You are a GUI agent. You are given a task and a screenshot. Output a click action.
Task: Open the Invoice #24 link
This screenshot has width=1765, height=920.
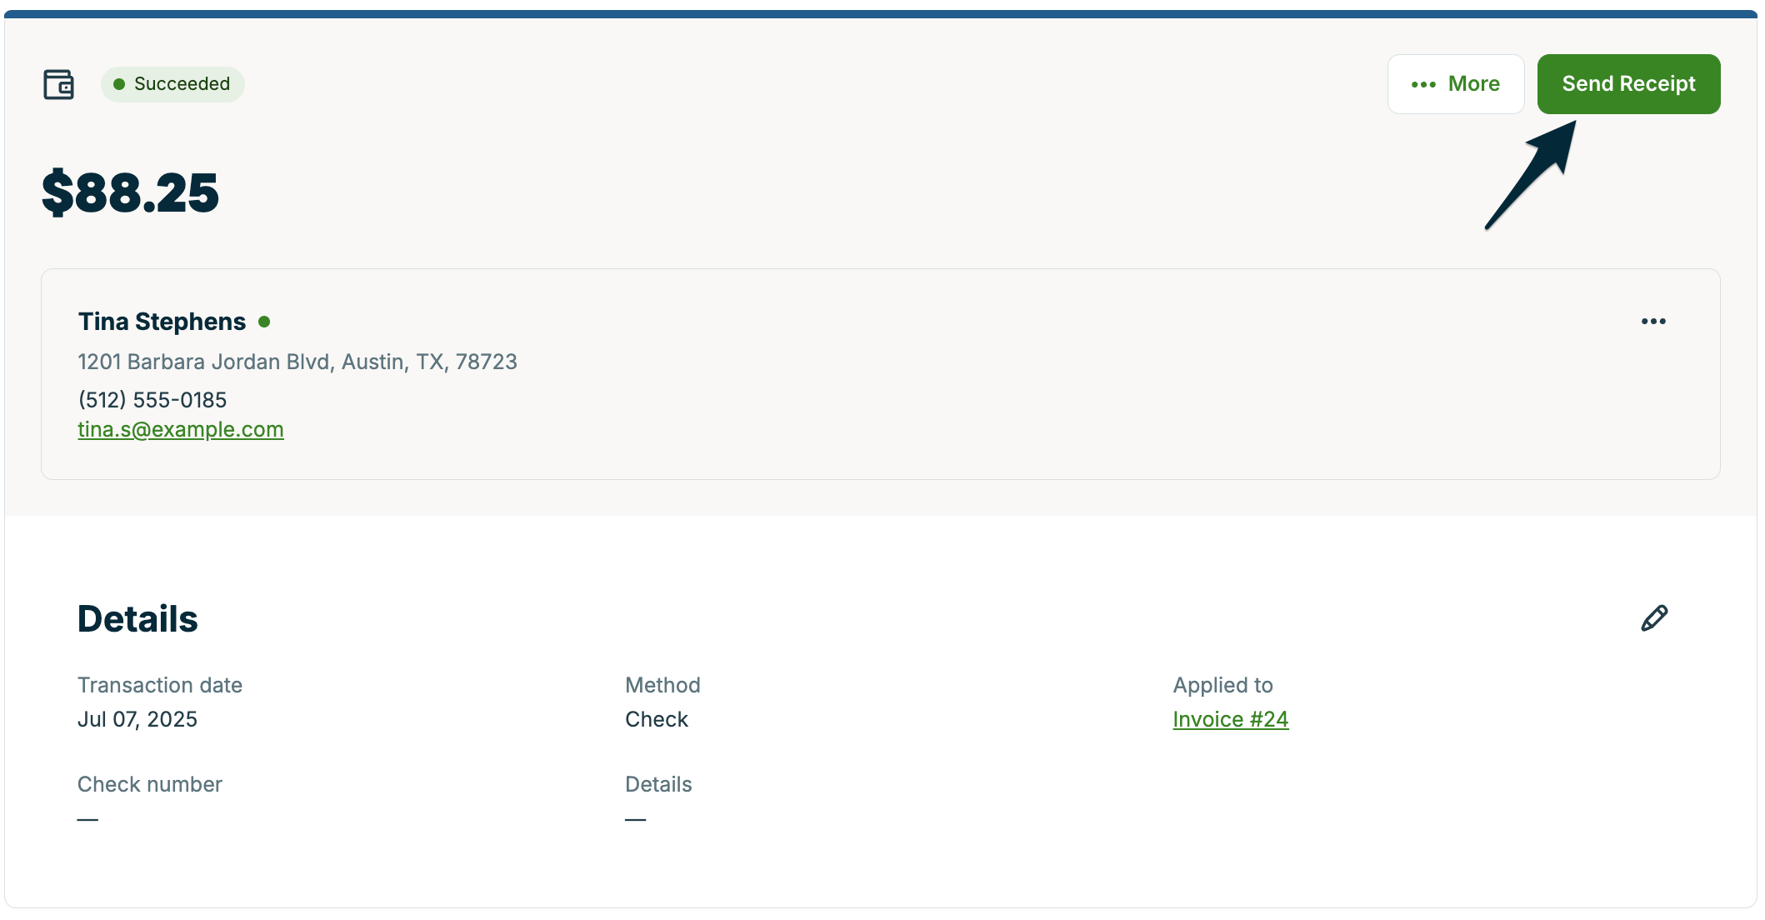point(1230,719)
